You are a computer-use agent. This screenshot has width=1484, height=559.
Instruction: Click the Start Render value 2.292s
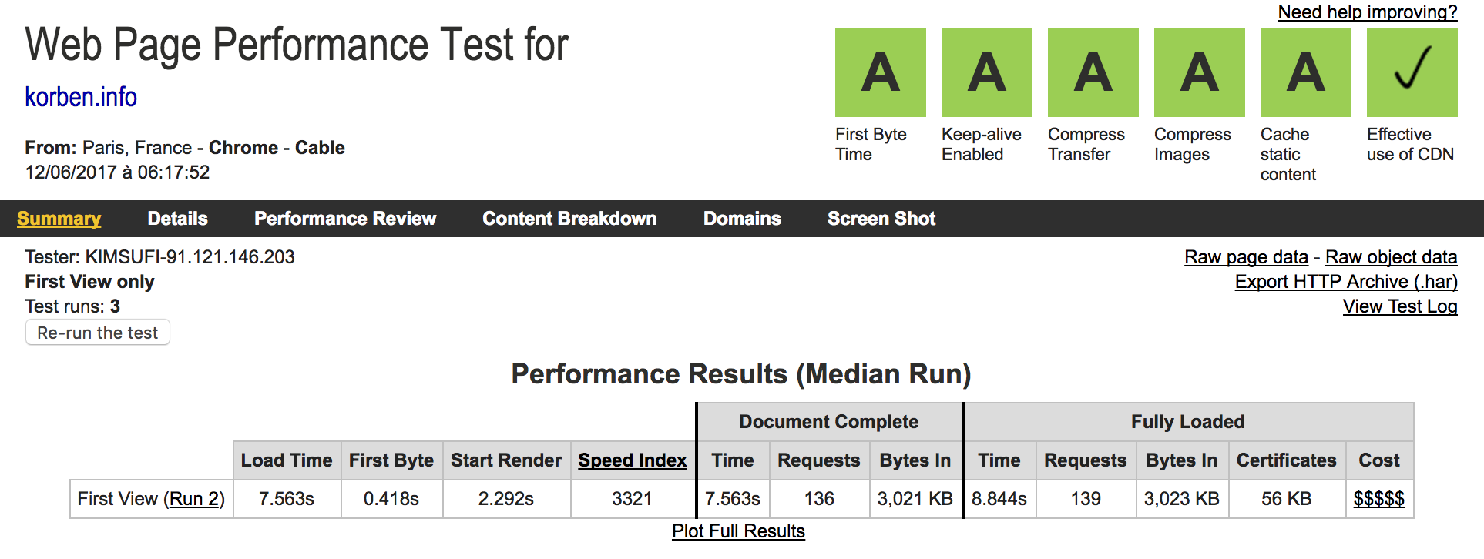point(506,499)
